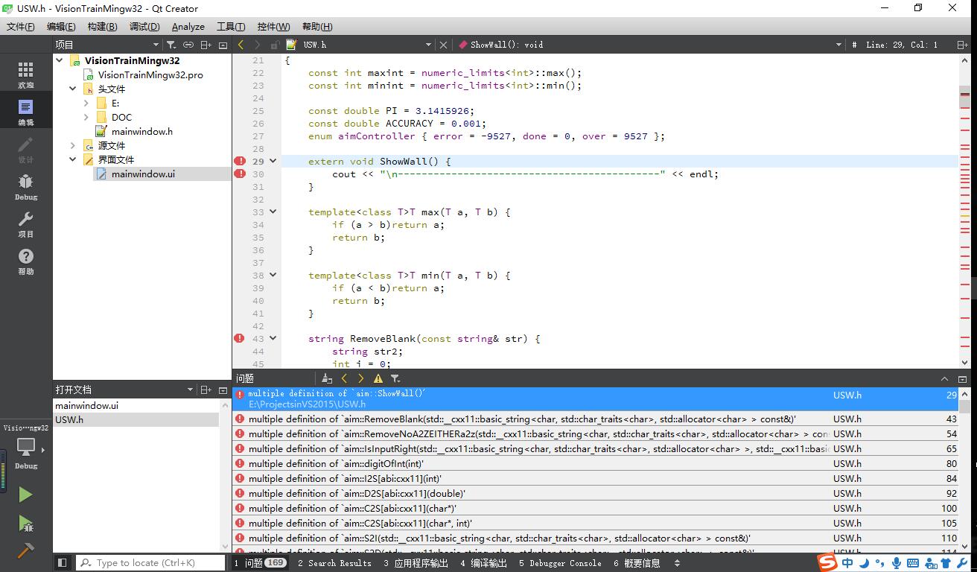Screen dimensions: 977x572
Task: Switch to Welcome mode in sidebar
Action: point(26,74)
